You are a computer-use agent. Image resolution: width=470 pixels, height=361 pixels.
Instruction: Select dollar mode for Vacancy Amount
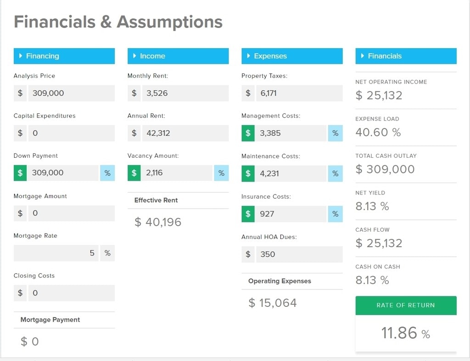point(134,173)
